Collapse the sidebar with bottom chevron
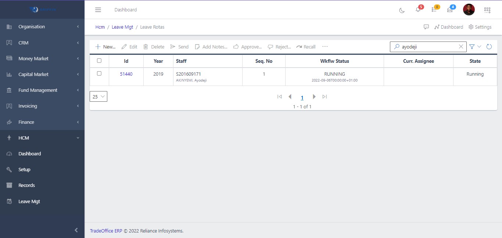This screenshot has height=238, width=502. 76,230
